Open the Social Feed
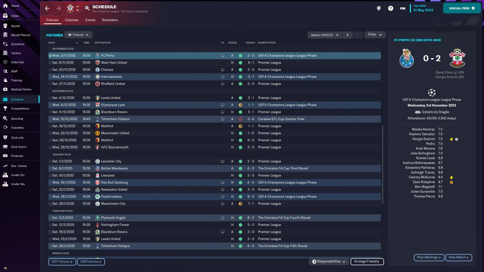Screen dimensions: 484x272 point(462,8)
